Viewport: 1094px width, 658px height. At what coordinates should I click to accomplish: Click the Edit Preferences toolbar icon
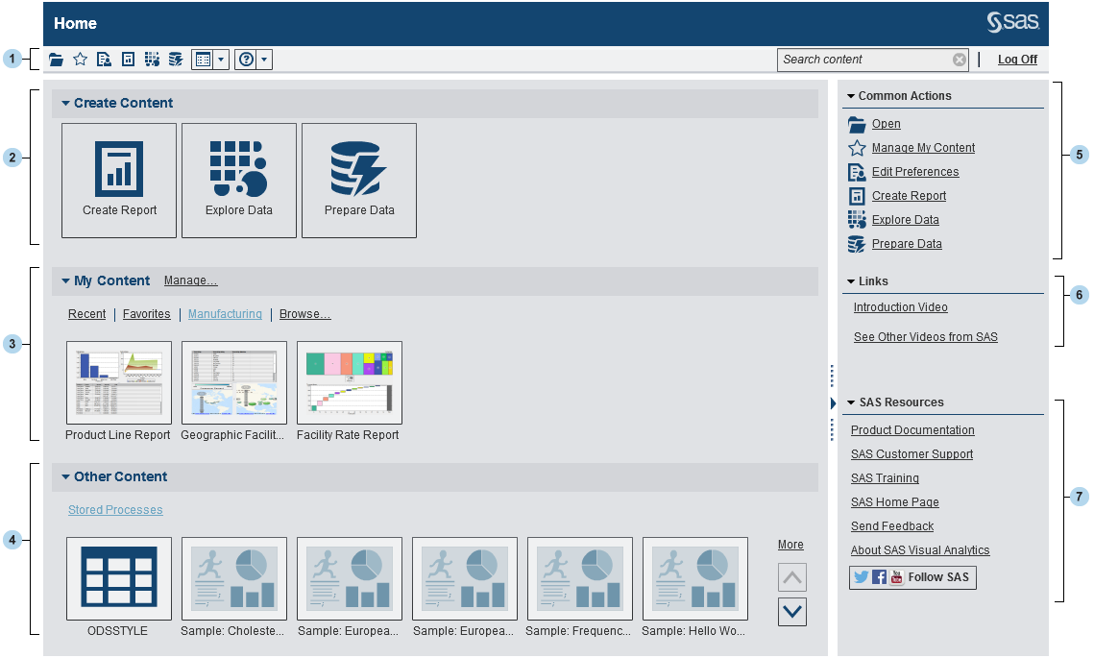tap(104, 60)
